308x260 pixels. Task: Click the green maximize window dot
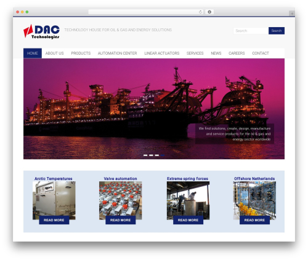pyautogui.click(x=27, y=12)
